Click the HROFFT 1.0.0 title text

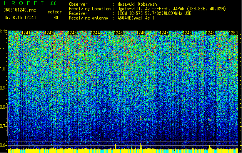(x=30, y=3)
